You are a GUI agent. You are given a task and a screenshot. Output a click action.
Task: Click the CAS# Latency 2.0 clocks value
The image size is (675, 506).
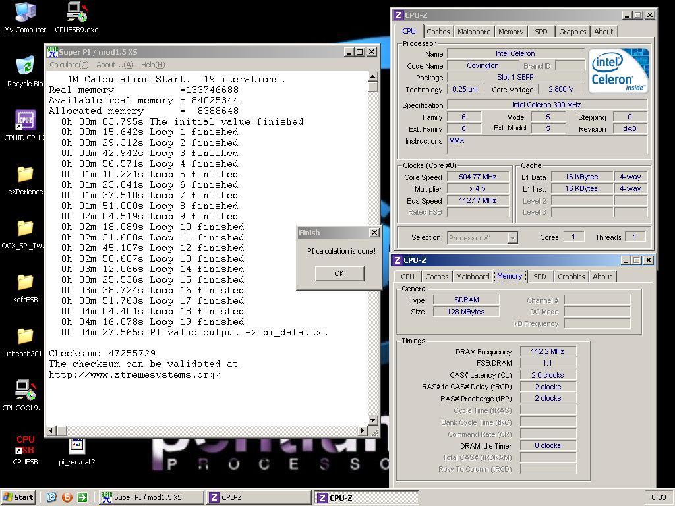tap(548, 375)
